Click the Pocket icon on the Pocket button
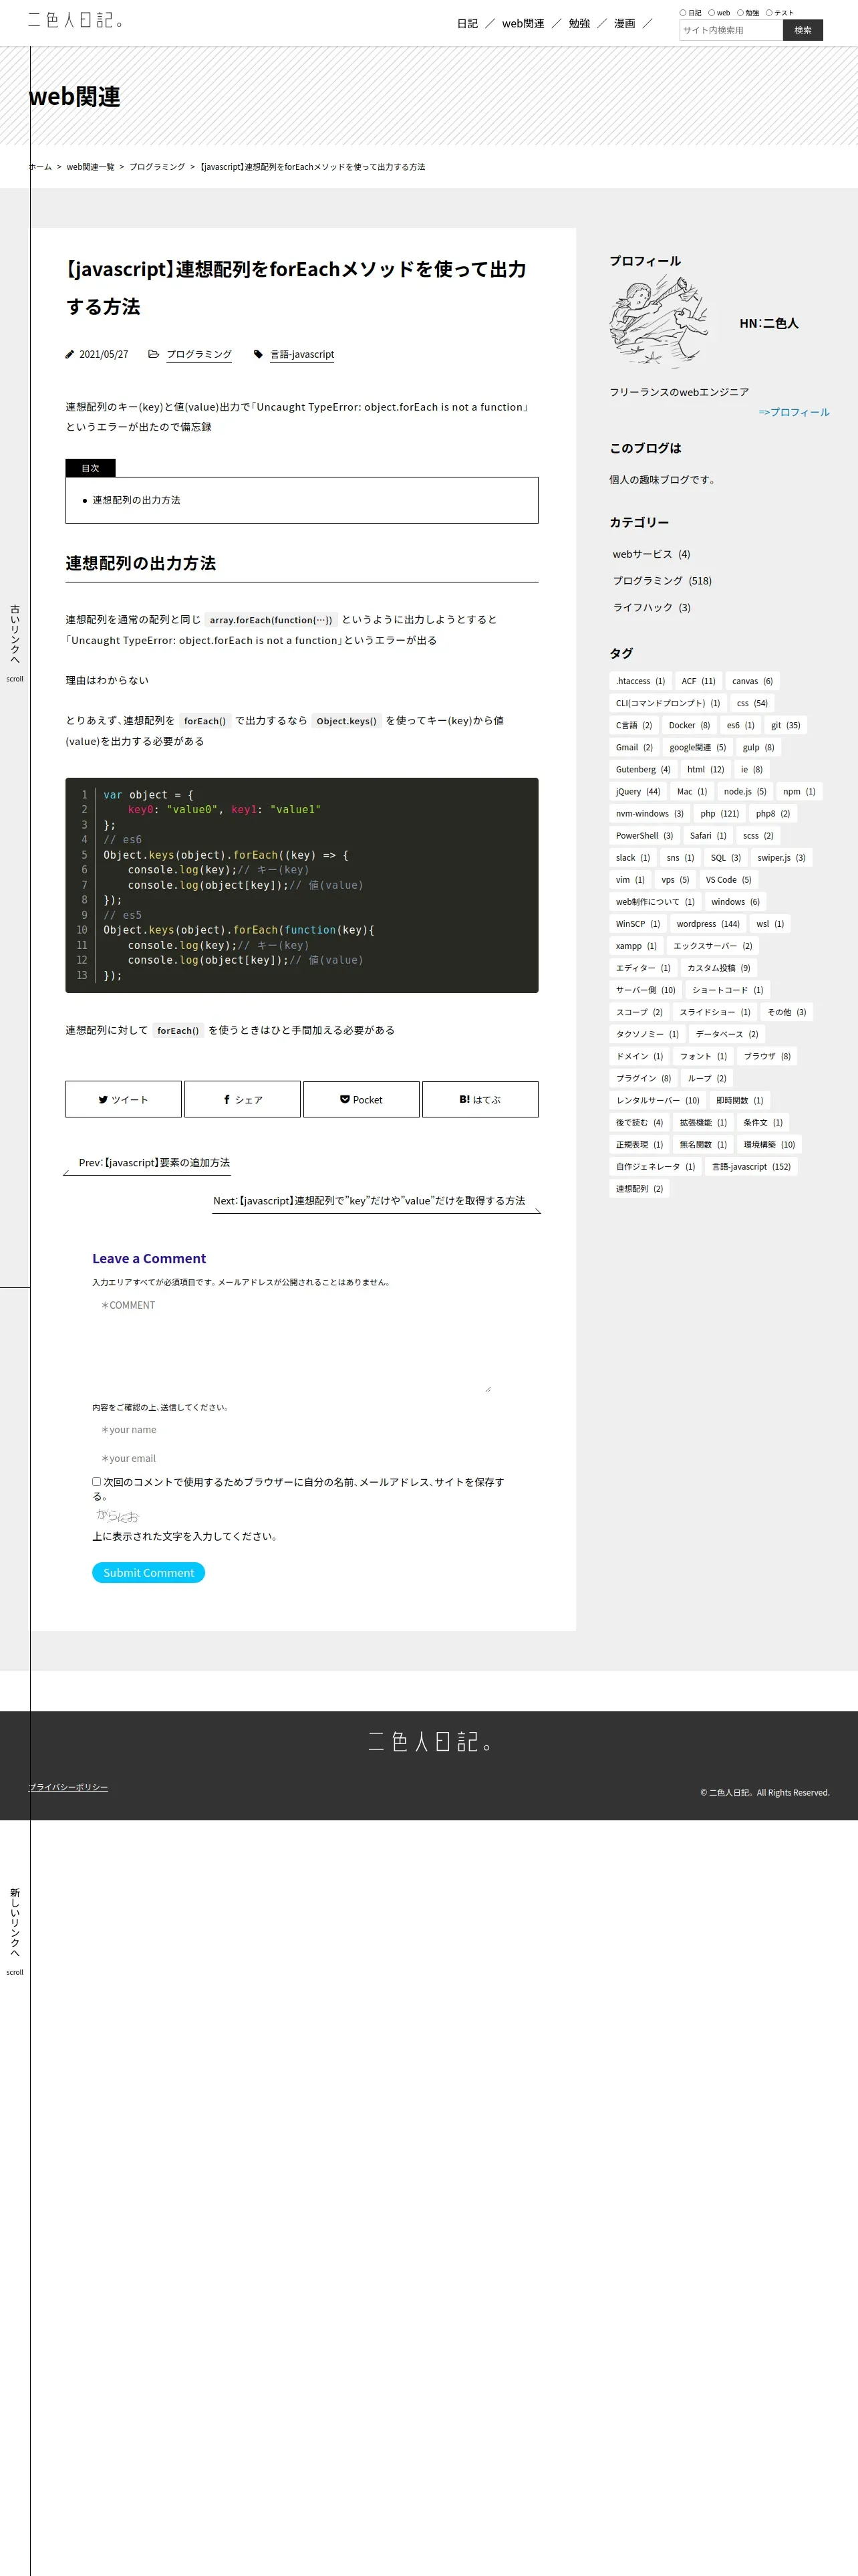858x2576 pixels. coord(345,1099)
